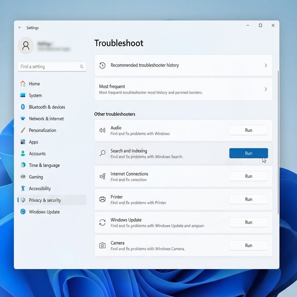Select the Accessibility sidebar label

[40, 189]
